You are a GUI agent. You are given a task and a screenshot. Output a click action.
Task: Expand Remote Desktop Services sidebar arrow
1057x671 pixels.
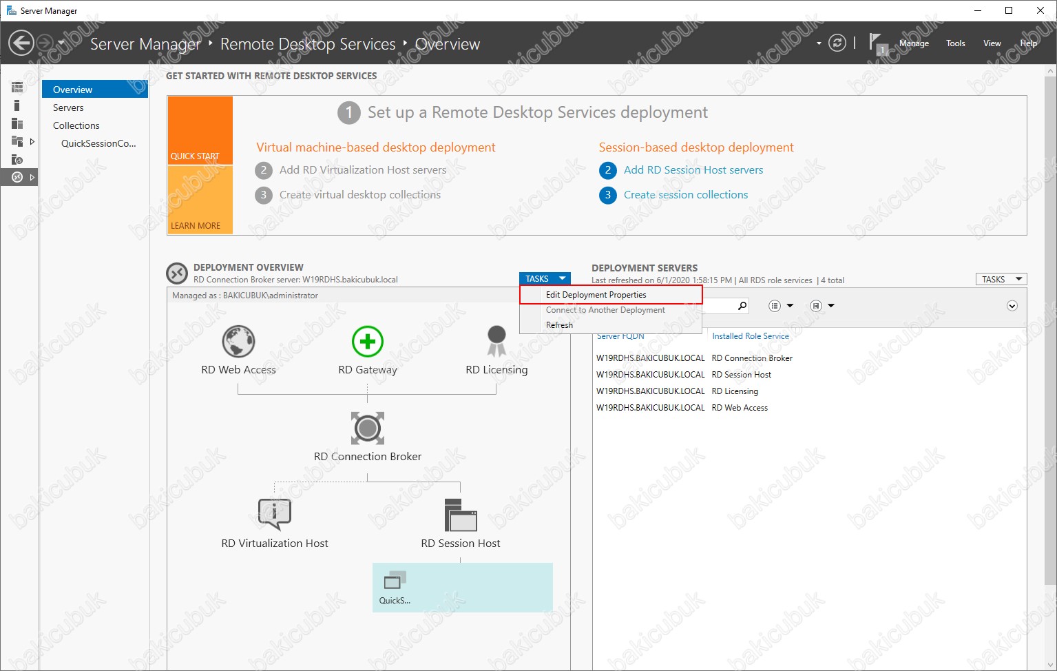[x=32, y=177]
